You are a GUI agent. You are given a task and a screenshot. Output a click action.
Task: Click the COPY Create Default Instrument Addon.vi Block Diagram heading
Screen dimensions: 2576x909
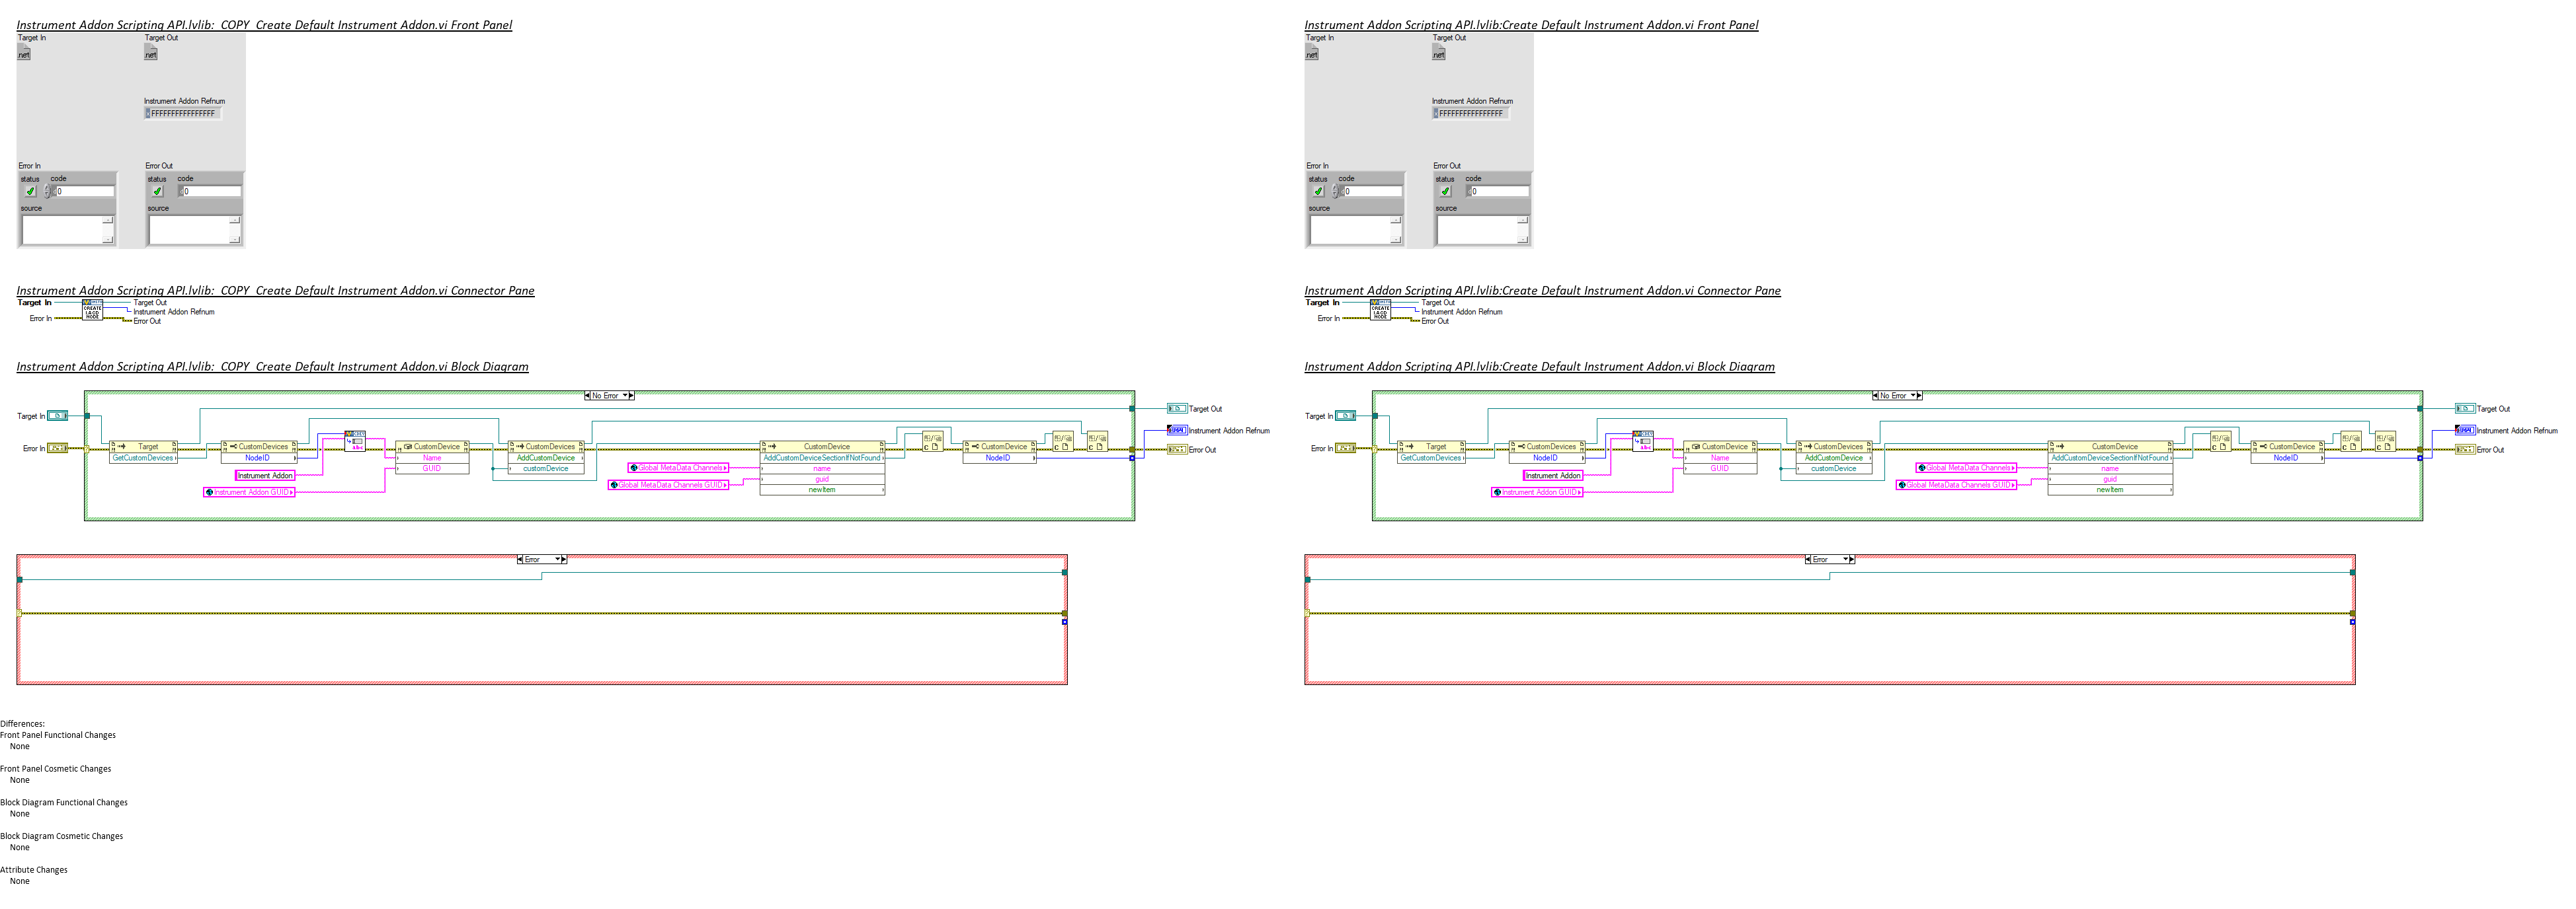(272, 367)
